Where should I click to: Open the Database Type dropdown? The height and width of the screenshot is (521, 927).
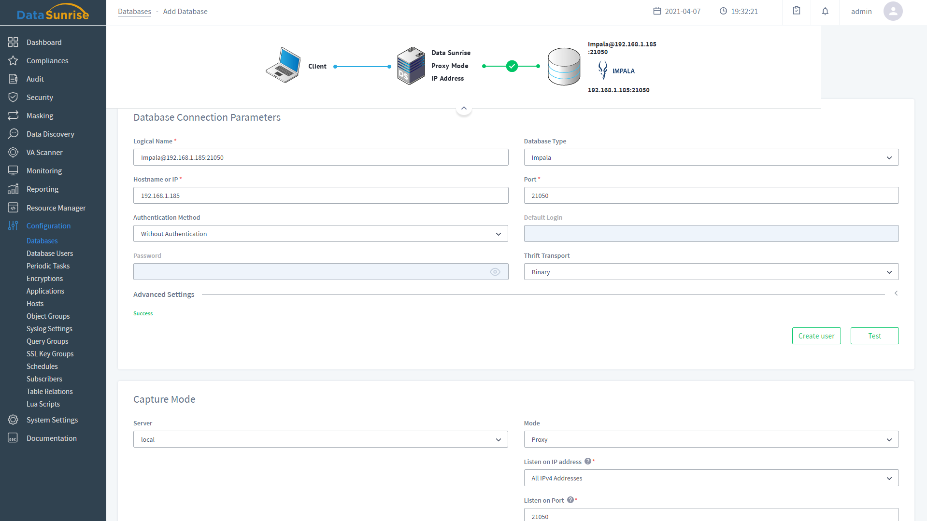pos(711,157)
